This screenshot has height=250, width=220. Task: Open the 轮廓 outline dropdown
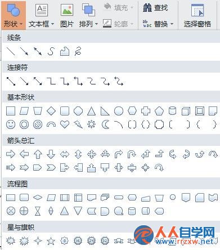118,24
